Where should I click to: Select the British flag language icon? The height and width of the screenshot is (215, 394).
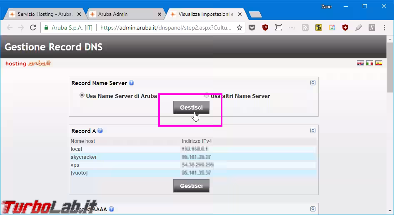click(360, 63)
